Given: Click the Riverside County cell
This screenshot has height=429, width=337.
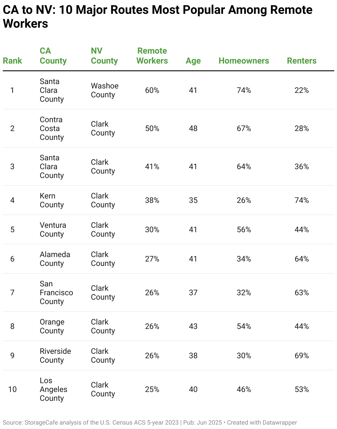Looking at the screenshot, I should pyautogui.click(x=55, y=356).
